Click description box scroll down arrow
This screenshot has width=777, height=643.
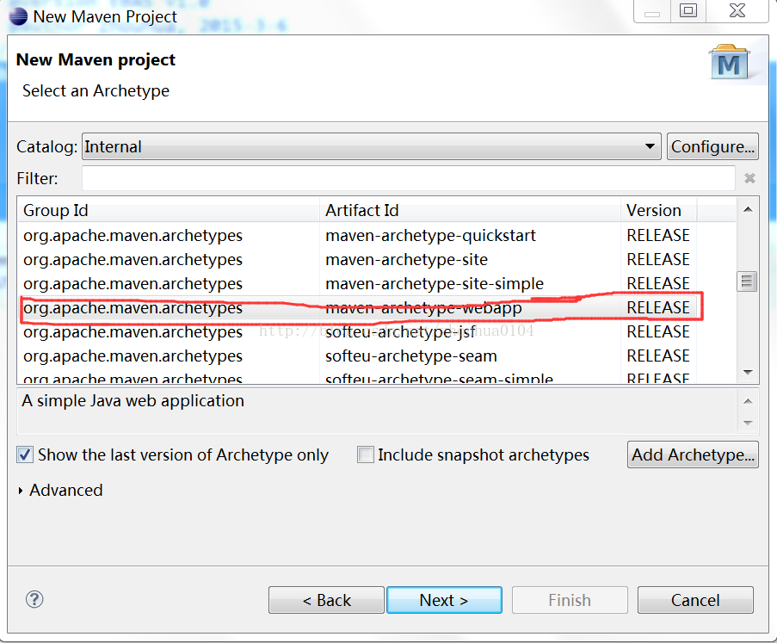pos(748,423)
